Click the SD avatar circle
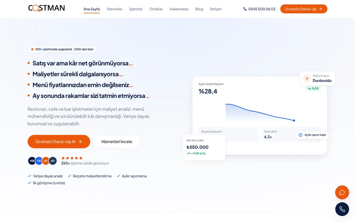The height and width of the screenshot is (222, 355). [x=53, y=161]
